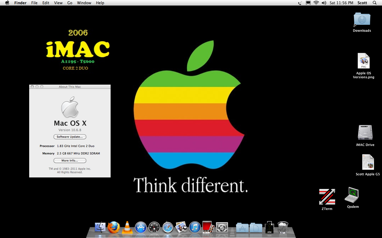Screen dimensions: 382x238
Task: Open Spotlight search magnifier
Action: click(375, 3)
